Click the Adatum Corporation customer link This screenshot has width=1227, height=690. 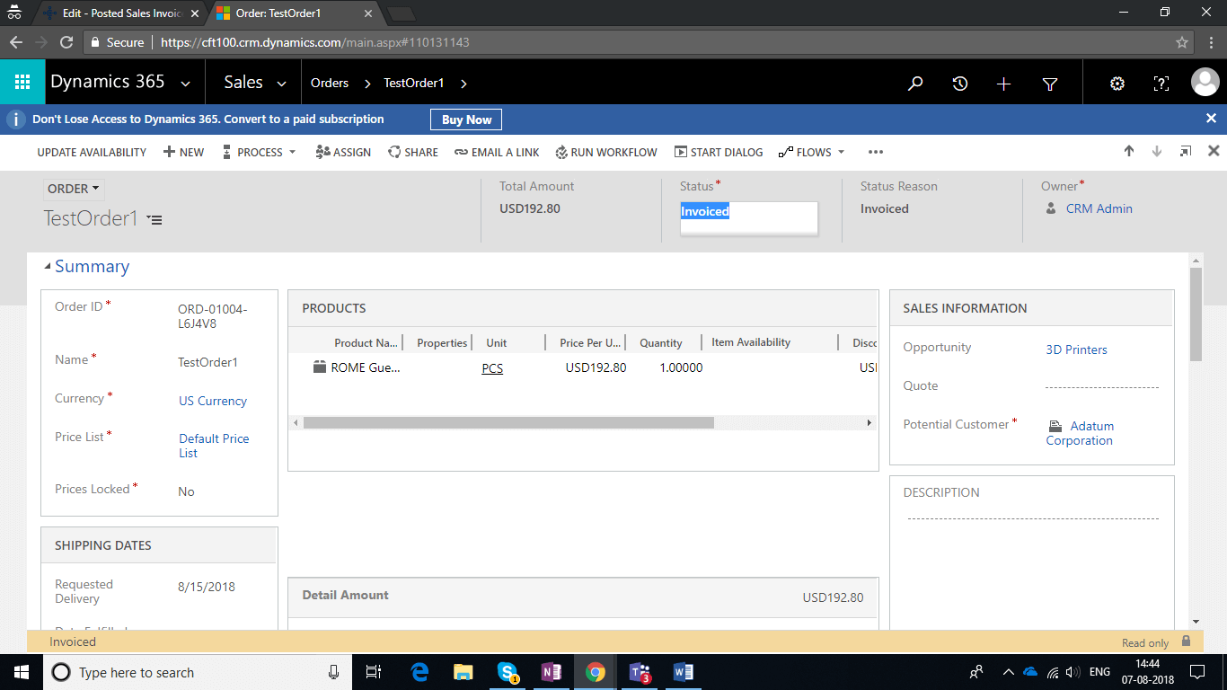[x=1080, y=433]
